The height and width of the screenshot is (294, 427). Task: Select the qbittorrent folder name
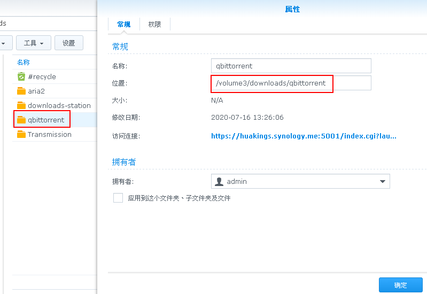click(x=46, y=120)
